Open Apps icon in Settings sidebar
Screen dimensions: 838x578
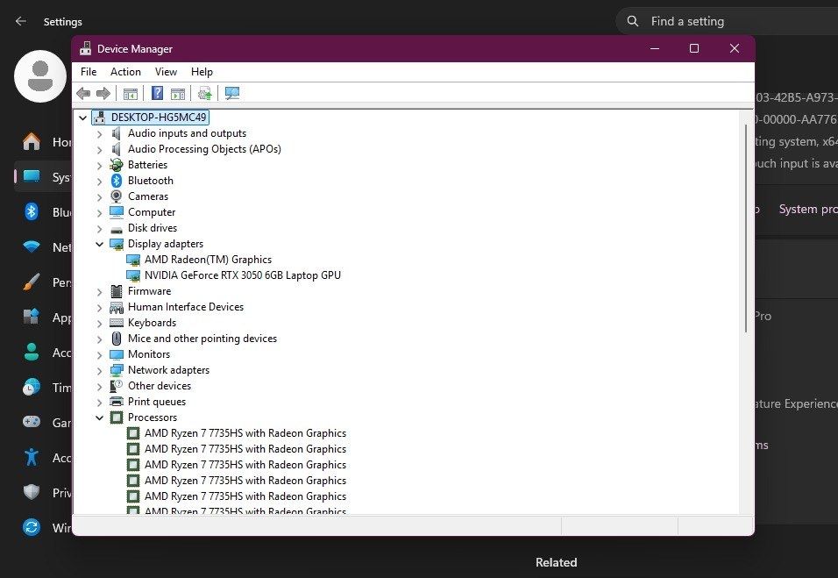click(x=32, y=318)
